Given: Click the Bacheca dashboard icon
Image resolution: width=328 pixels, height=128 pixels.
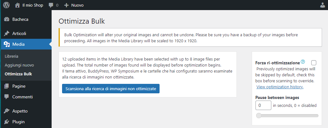Looking at the screenshot, I should pos(7,19).
